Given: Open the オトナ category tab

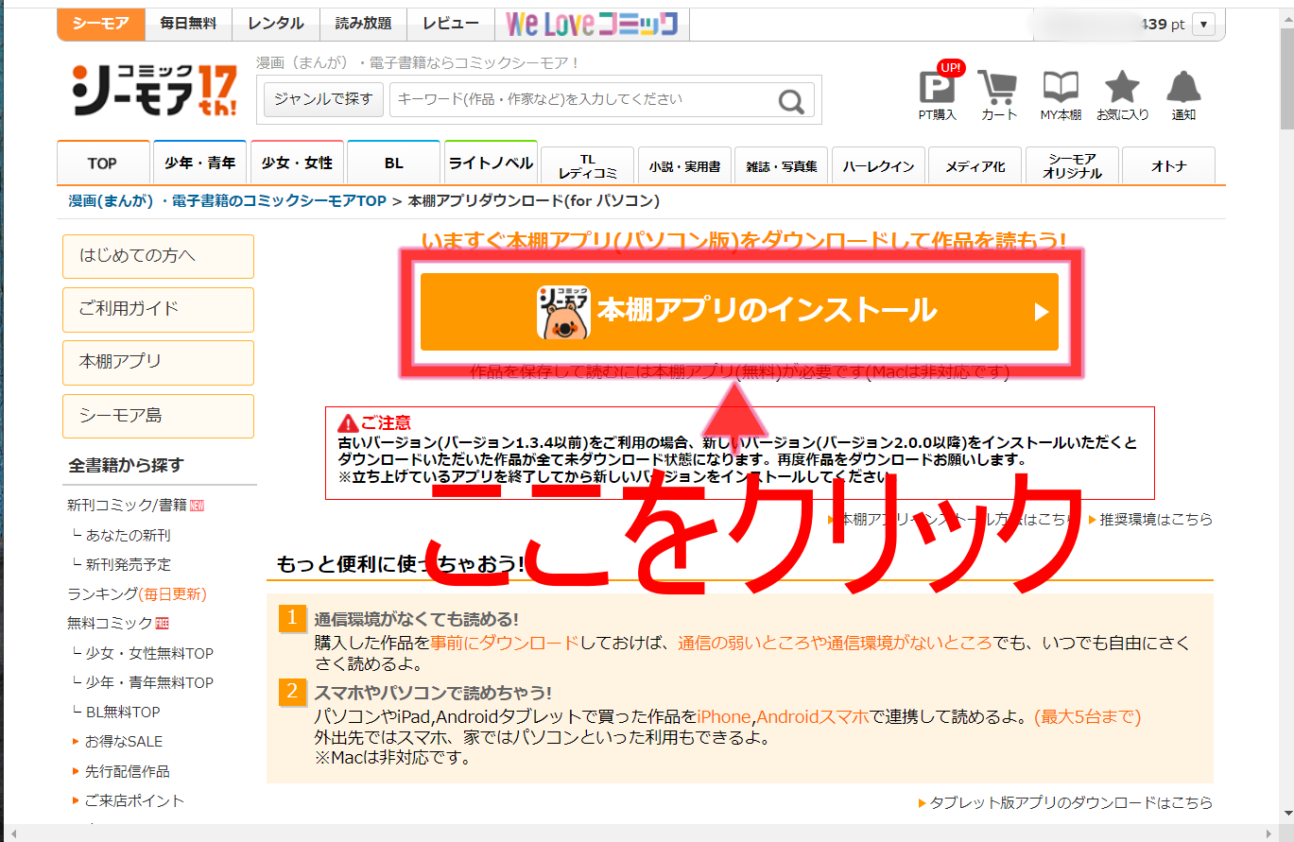Looking at the screenshot, I should [1169, 166].
